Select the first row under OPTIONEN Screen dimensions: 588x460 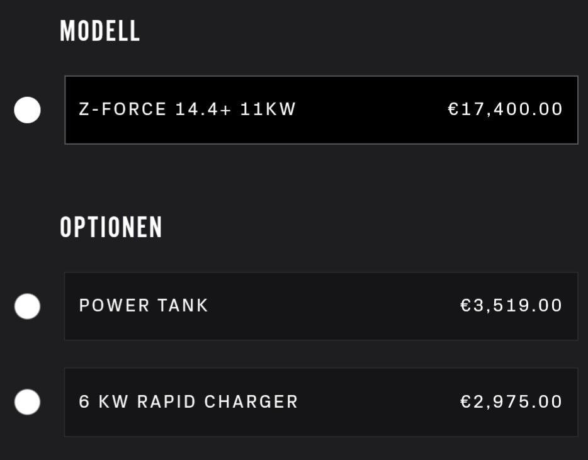coord(321,306)
